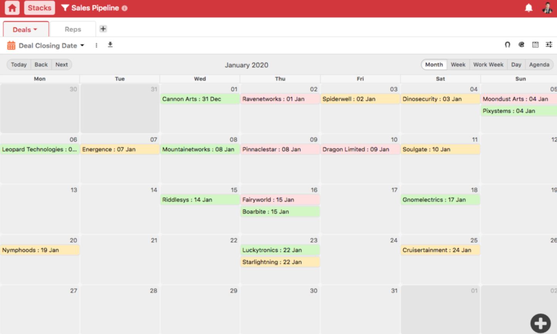Viewport: 557px width, 334px height.
Task: Open the vertical three-dots options menu
Action: coord(96,46)
